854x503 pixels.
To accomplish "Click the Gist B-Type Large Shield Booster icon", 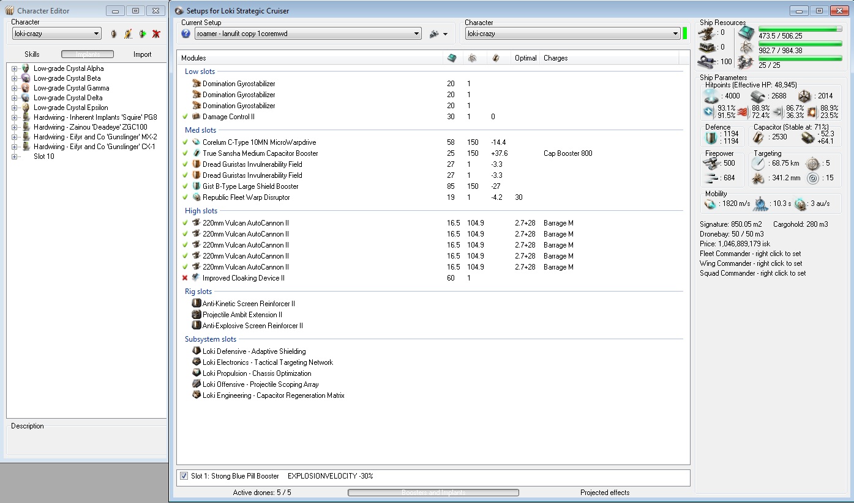I will (x=197, y=186).
